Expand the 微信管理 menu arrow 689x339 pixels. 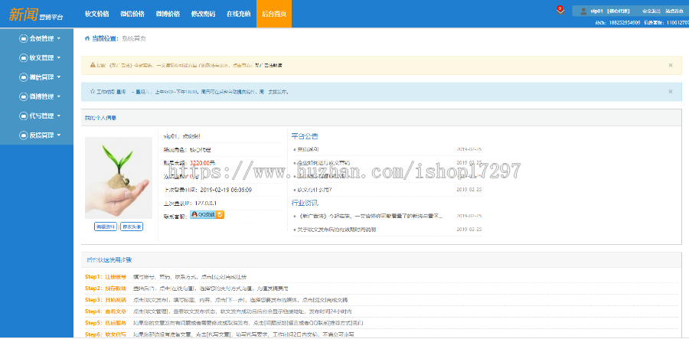(58, 77)
